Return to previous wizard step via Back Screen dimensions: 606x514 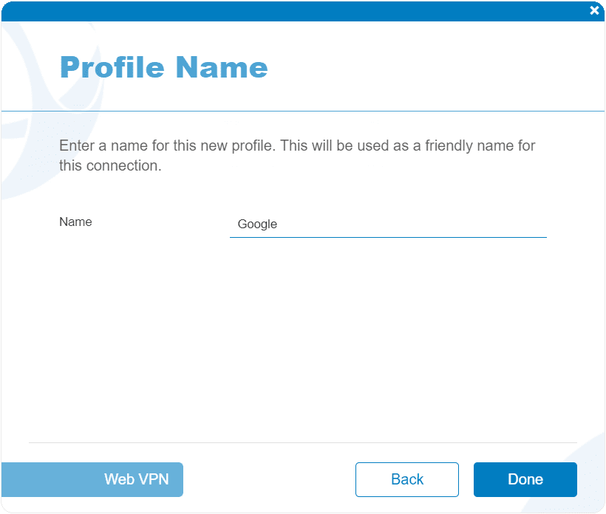[407, 479]
